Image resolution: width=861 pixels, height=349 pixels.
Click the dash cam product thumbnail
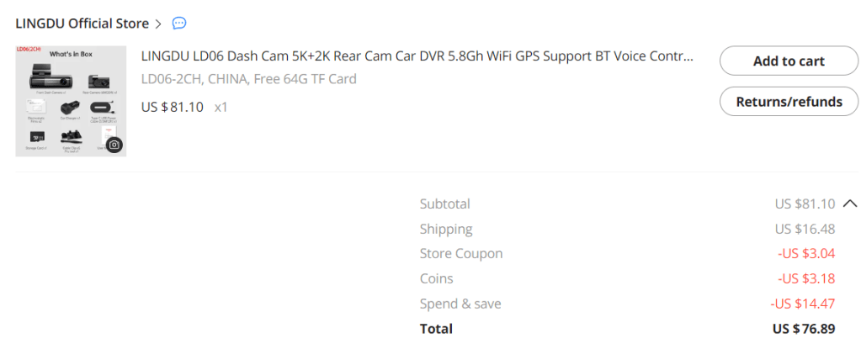click(71, 101)
